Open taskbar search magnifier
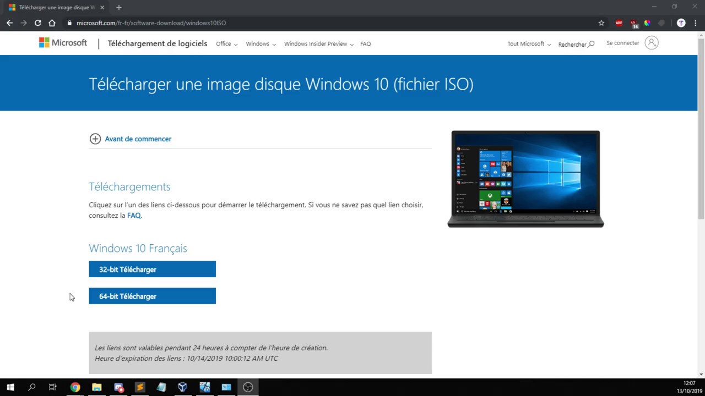 click(x=31, y=387)
